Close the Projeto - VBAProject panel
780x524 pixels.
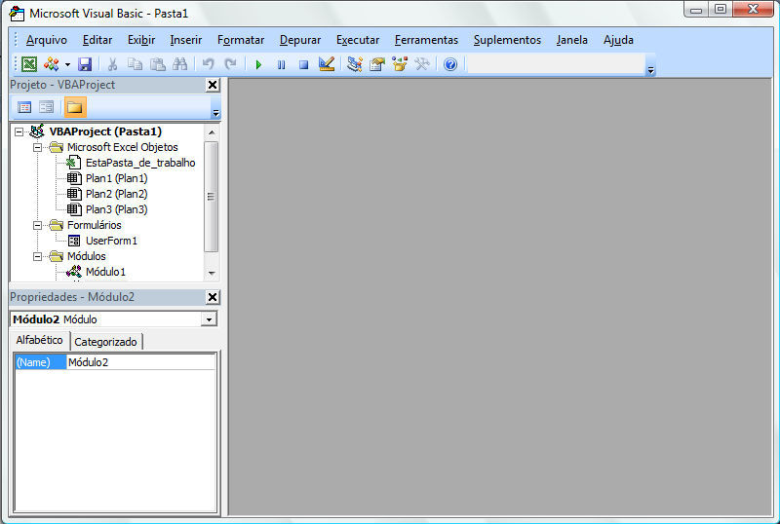click(213, 85)
